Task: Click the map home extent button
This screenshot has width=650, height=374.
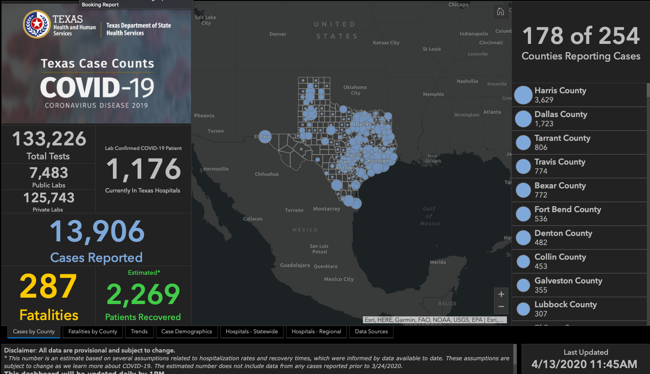Action: 501,12
